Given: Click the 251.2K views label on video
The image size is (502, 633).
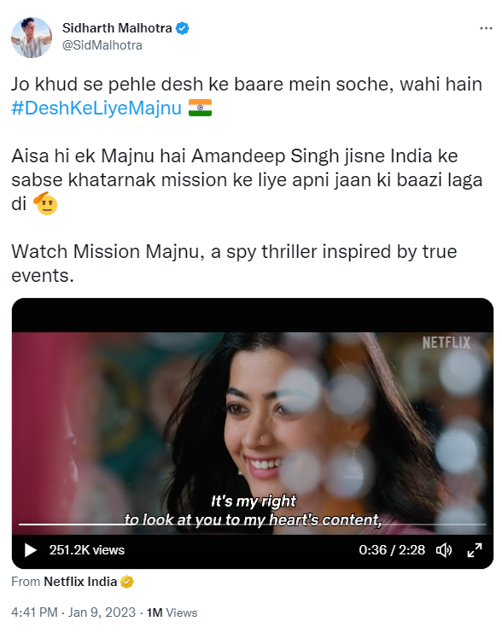Looking at the screenshot, I should point(87,550).
